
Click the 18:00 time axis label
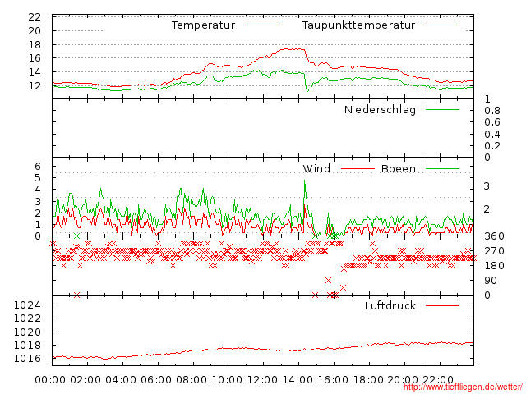point(368,380)
